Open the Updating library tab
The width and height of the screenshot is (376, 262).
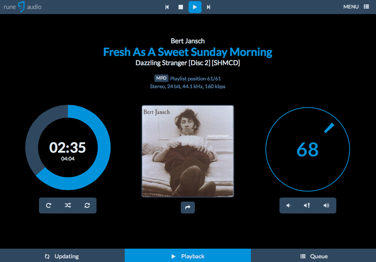pos(62,256)
